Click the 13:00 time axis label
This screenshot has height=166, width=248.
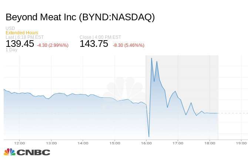pyautogui.click(x=51, y=143)
